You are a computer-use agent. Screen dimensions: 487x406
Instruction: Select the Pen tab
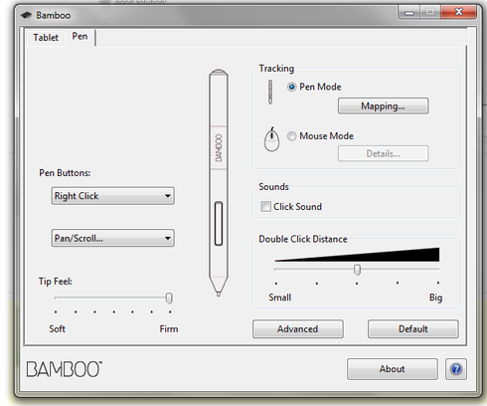tap(80, 36)
